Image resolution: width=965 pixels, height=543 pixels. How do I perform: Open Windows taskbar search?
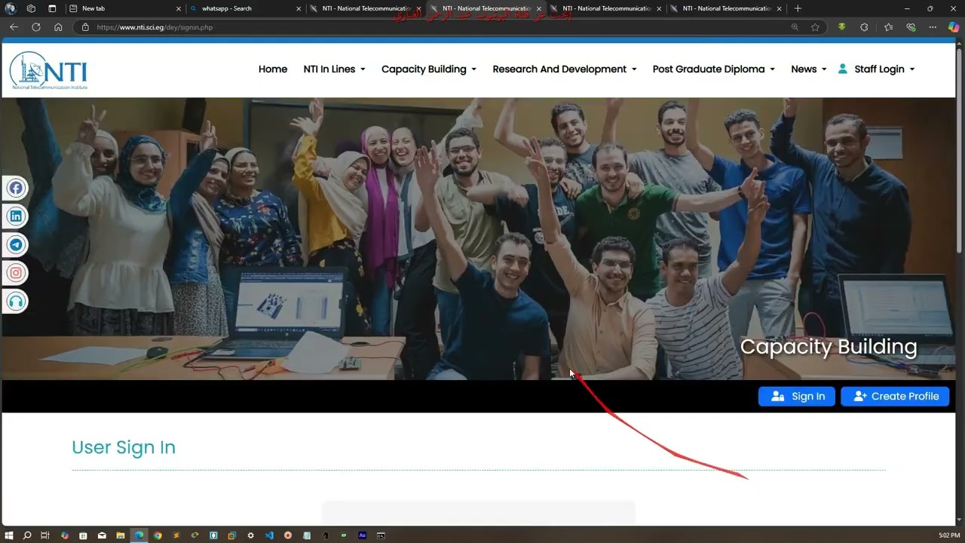(27, 535)
